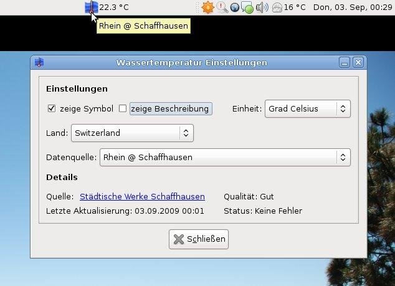This screenshot has height=286, width=395.
Task: Click the window menu icon in the title bar
Action: 39,62
